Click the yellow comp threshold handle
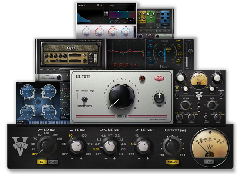The height and width of the screenshot is (174, 247). (x=168, y=49)
